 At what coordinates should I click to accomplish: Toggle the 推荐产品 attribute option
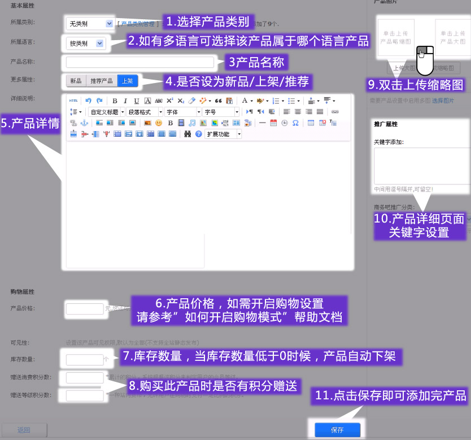coord(102,81)
